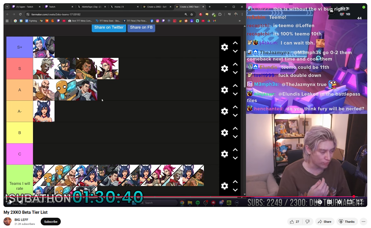Click the taskbar Search box

click(x=158, y=203)
